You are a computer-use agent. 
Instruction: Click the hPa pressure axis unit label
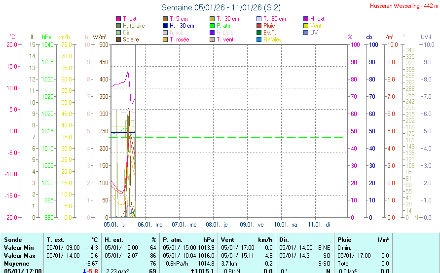[47, 37]
